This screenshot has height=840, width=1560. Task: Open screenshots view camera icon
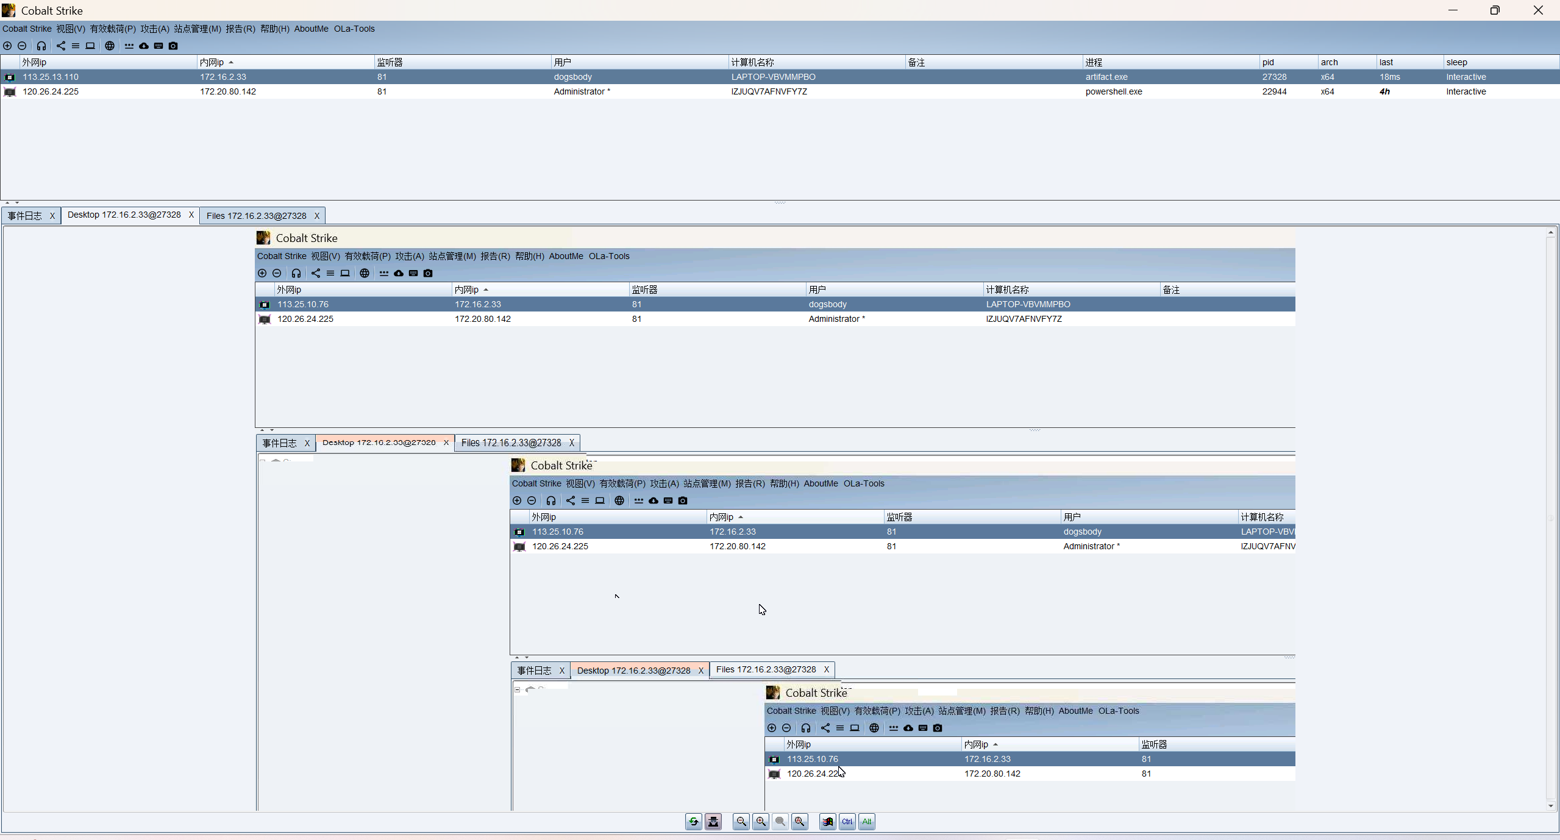[173, 46]
